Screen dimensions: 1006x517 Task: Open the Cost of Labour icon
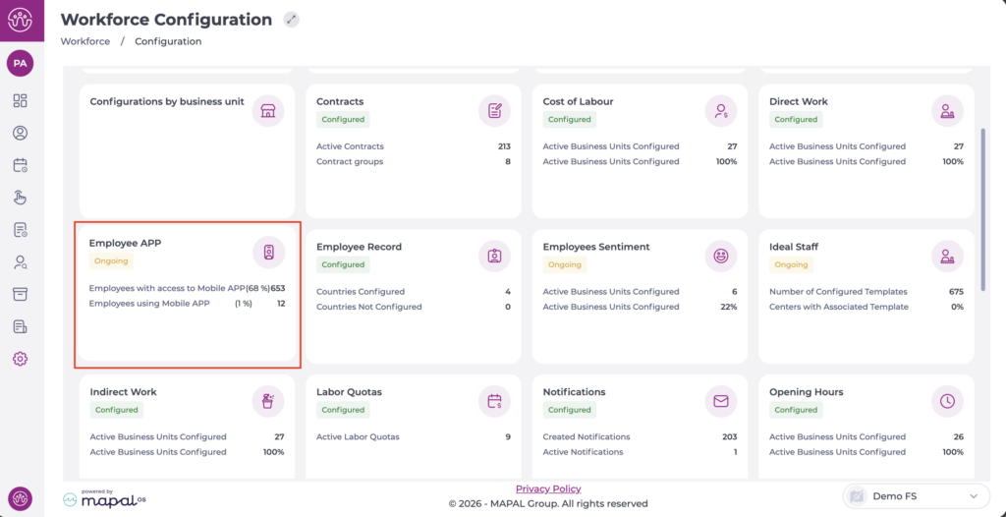pyautogui.click(x=720, y=111)
